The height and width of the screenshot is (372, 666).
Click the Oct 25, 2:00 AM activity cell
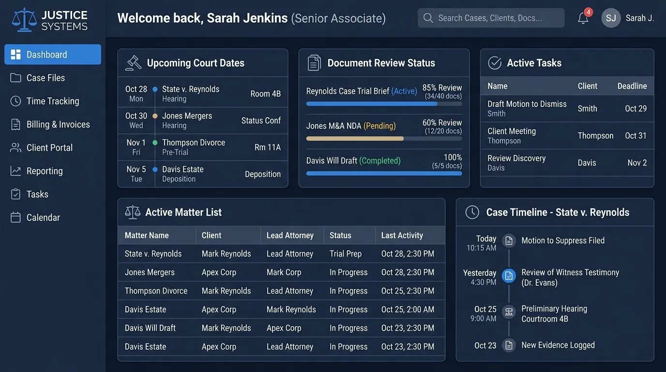[408, 310]
